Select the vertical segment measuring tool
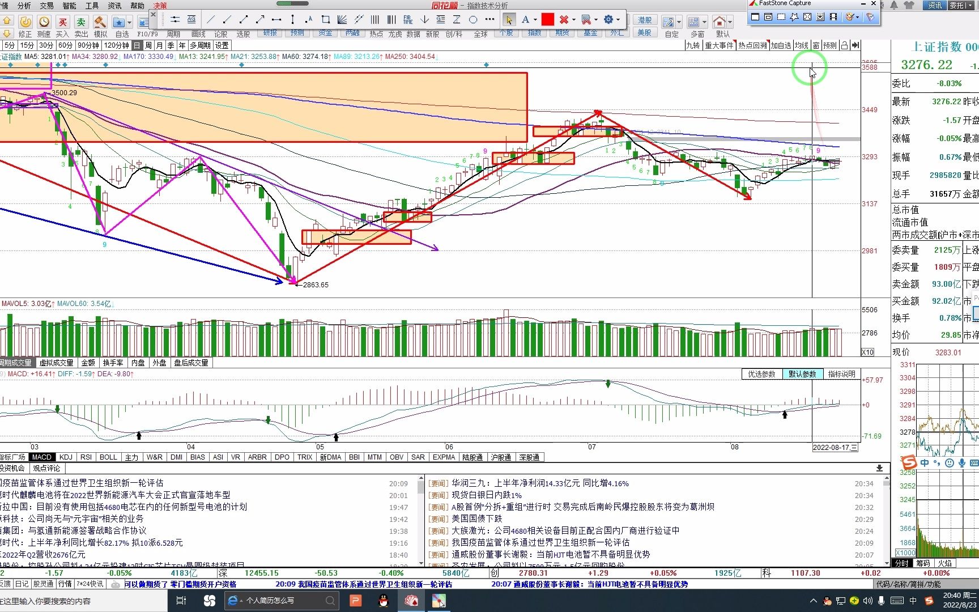Image resolution: width=979 pixels, height=612 pixels. coord(293,20)
